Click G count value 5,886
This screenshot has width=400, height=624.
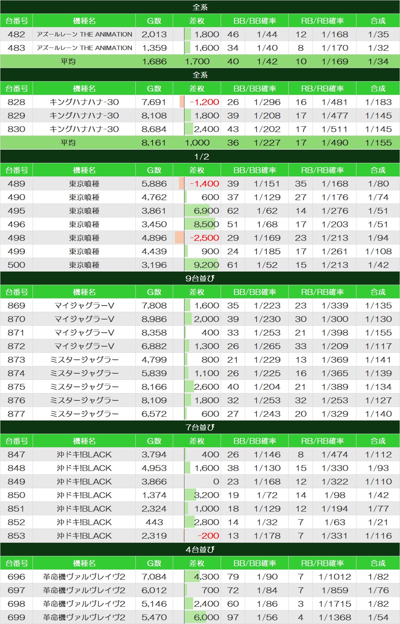154,184
